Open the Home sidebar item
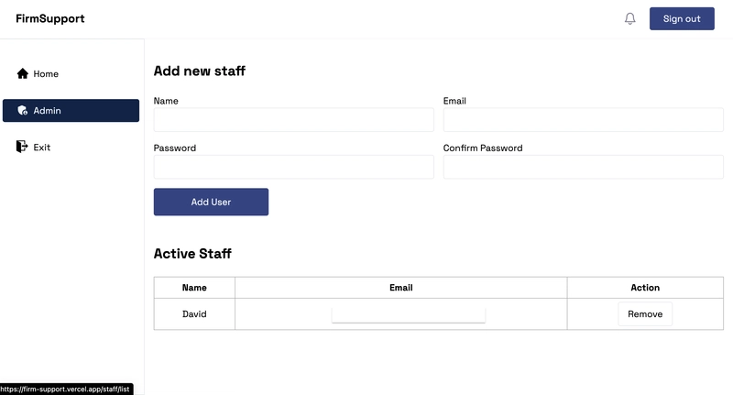Image resolution: width=733 pixels, height=395 pixels. [x=71, y=74]
